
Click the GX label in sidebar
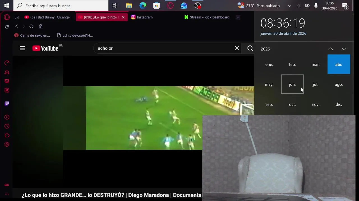coord(7,185)
